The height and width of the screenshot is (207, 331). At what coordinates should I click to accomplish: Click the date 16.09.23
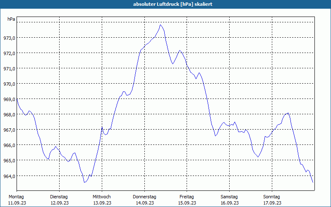point(230,203)
